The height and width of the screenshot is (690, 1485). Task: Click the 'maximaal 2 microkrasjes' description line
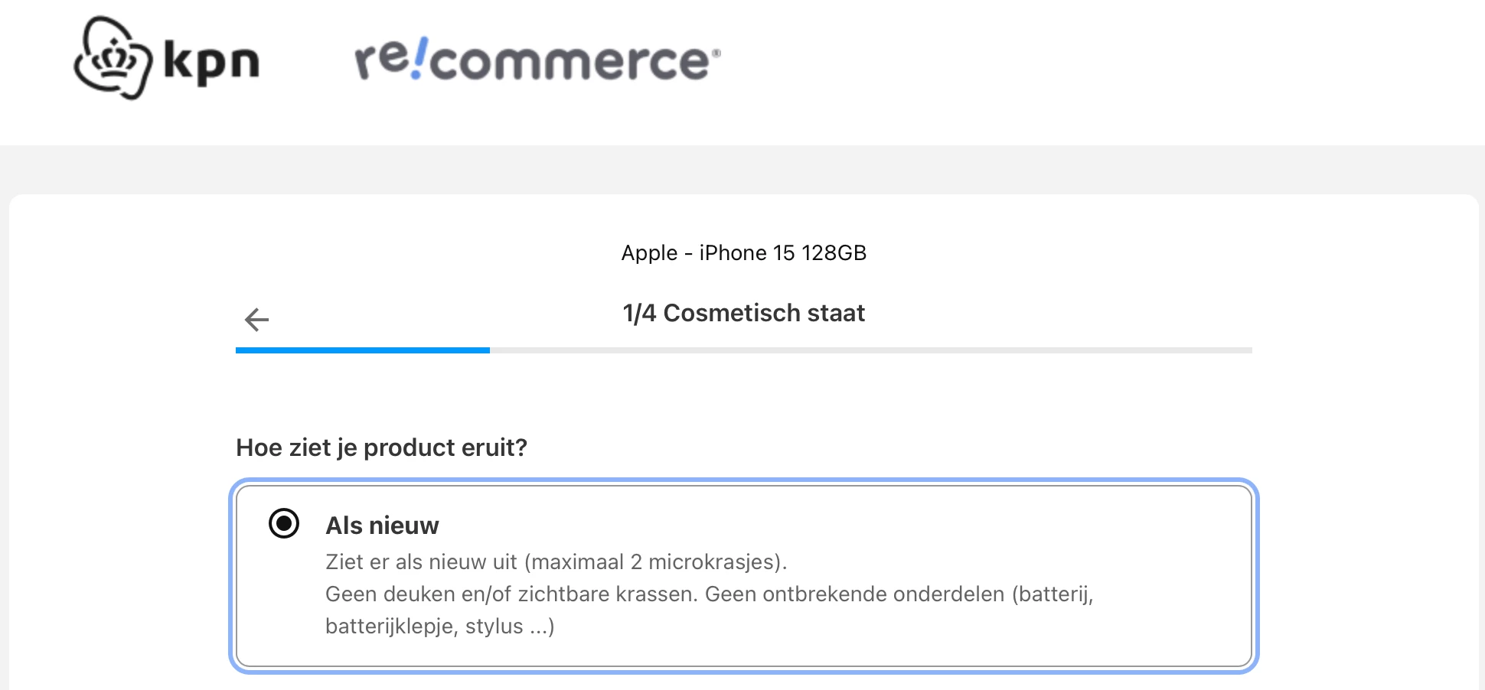click(556, 562)
